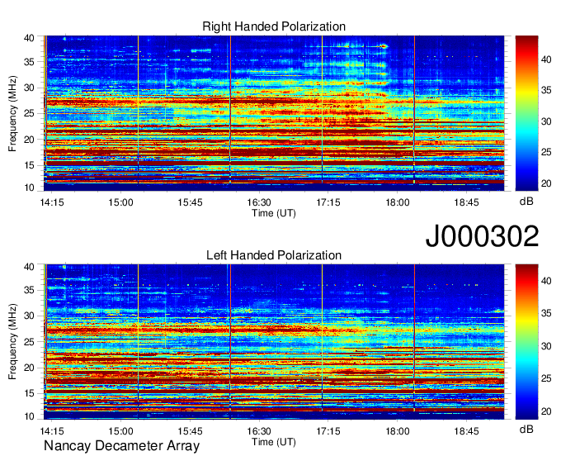The width and height of the screenshot is (561, 456).
Task: Click the 40 dB value on bottom color bar
Action: 546,281
